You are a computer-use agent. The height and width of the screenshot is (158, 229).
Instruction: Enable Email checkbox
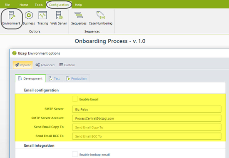pos(75,99)
